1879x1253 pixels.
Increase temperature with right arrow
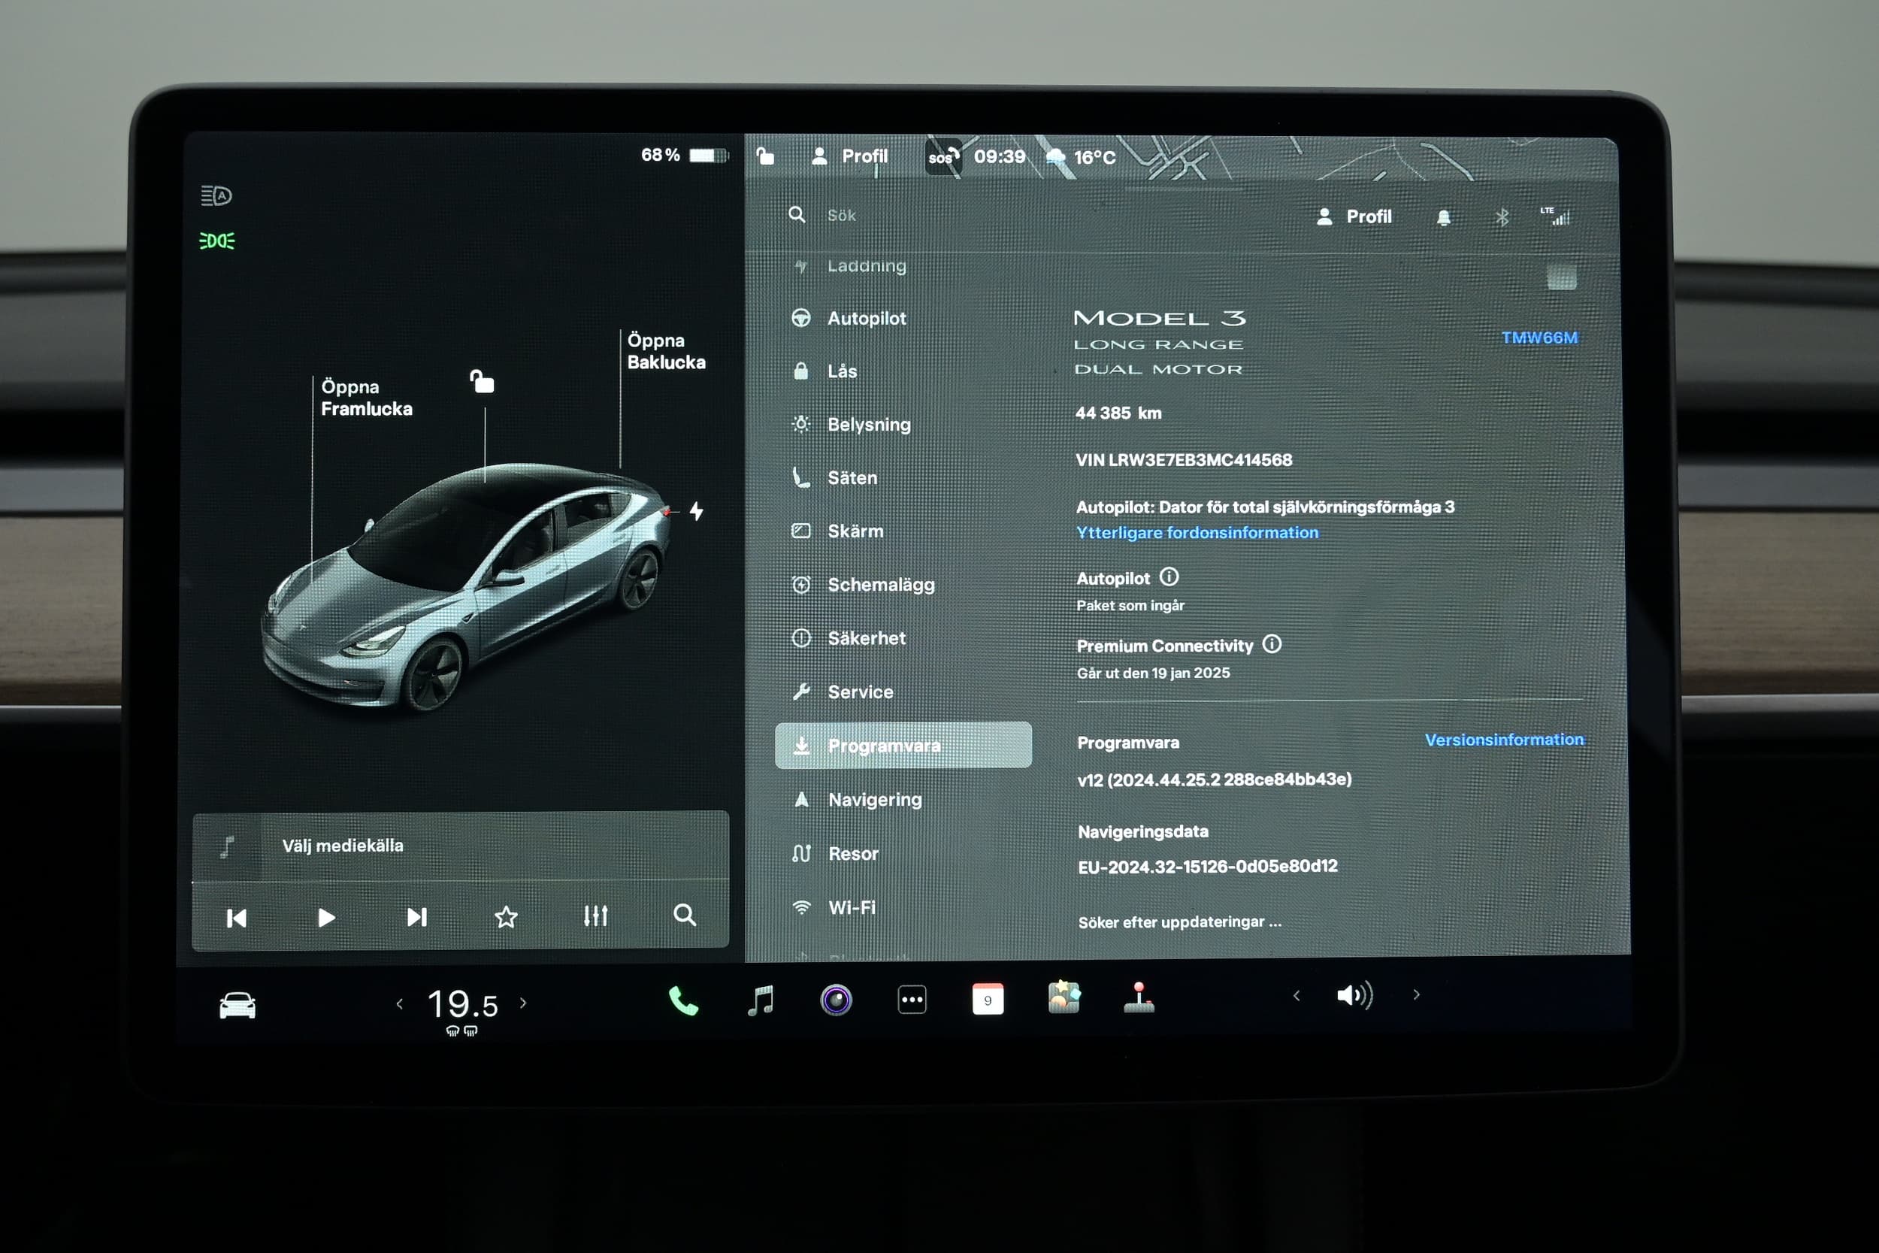point(523,1003)
